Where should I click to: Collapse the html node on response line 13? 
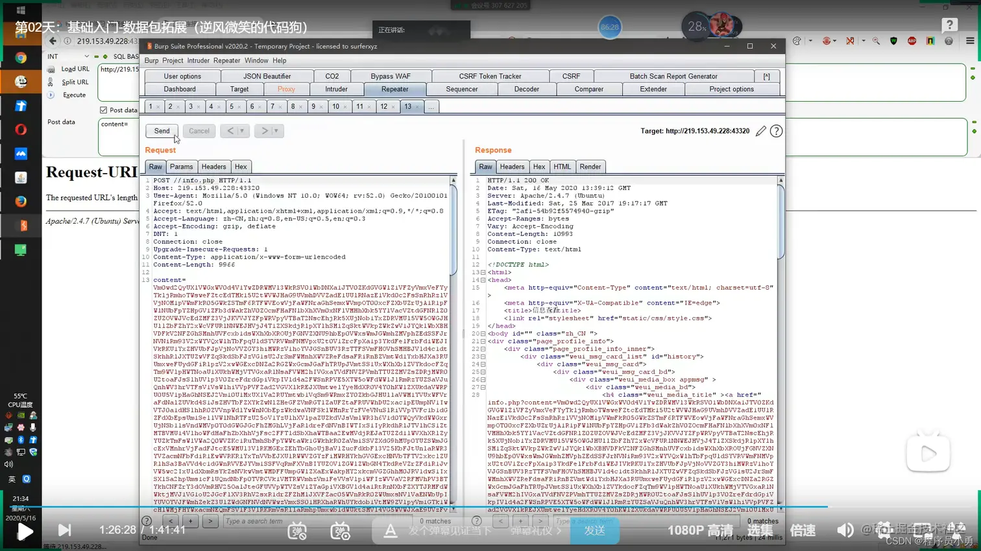point(483,272)
